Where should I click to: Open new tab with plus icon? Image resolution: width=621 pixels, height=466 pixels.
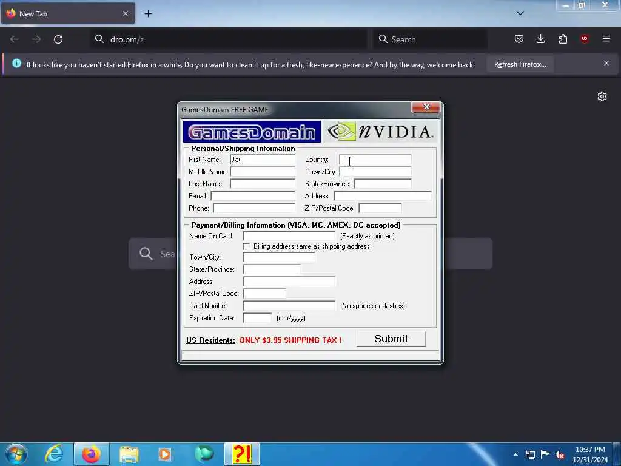click(x=148, y=13)
